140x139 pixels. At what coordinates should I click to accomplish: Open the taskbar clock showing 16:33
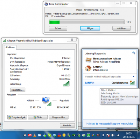(129, 135)
